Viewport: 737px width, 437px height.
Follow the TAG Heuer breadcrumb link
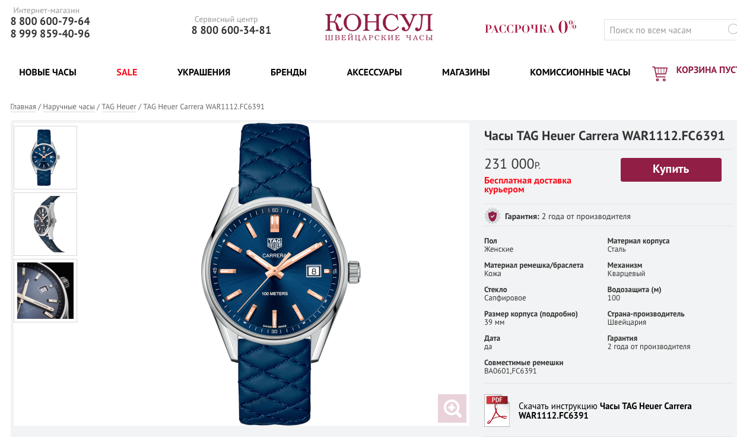point(119,107)
